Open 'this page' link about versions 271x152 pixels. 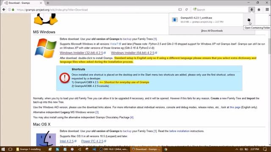click(235, 107)
